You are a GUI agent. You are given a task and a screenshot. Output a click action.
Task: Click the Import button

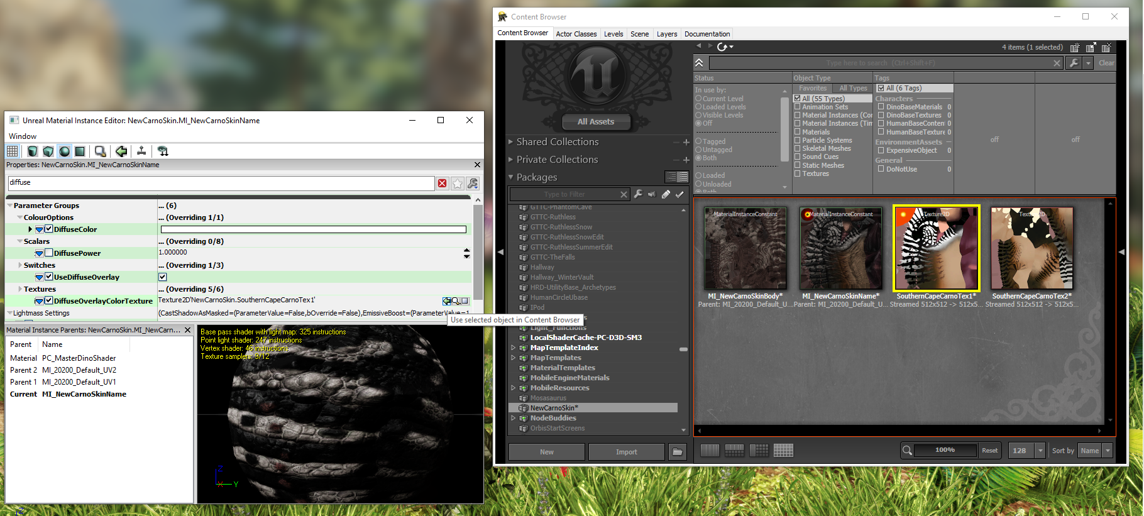click(x=627, y=452)
